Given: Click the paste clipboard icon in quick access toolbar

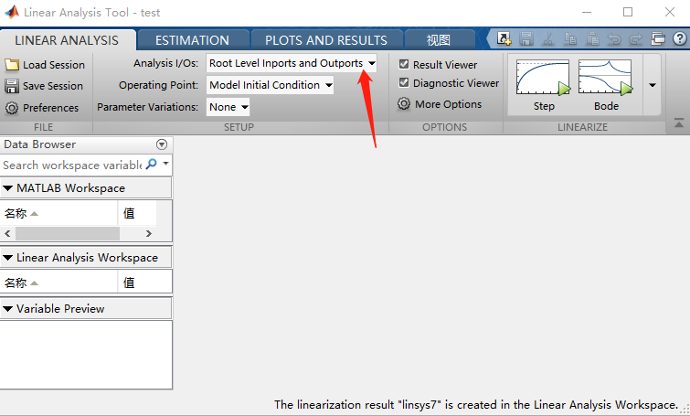Looking at the screenshot, I should [x=592, y=39].
